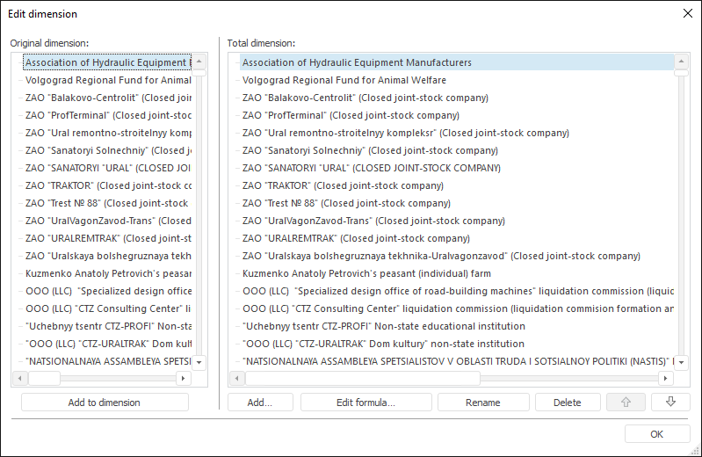Rename the selected dimension element

point(482,403)
